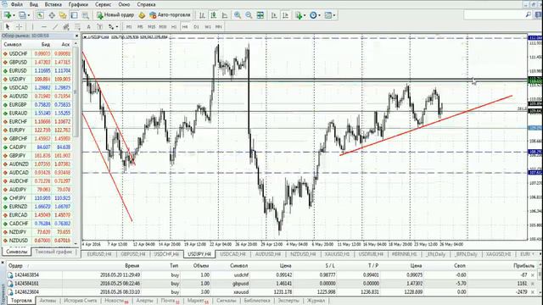Zoom in the chart with magnifier plus

238,15
